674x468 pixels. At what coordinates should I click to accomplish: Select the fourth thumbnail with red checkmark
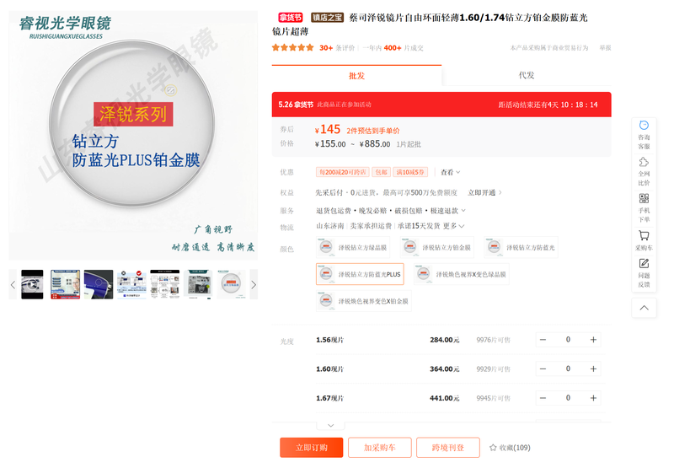[131, 284]
